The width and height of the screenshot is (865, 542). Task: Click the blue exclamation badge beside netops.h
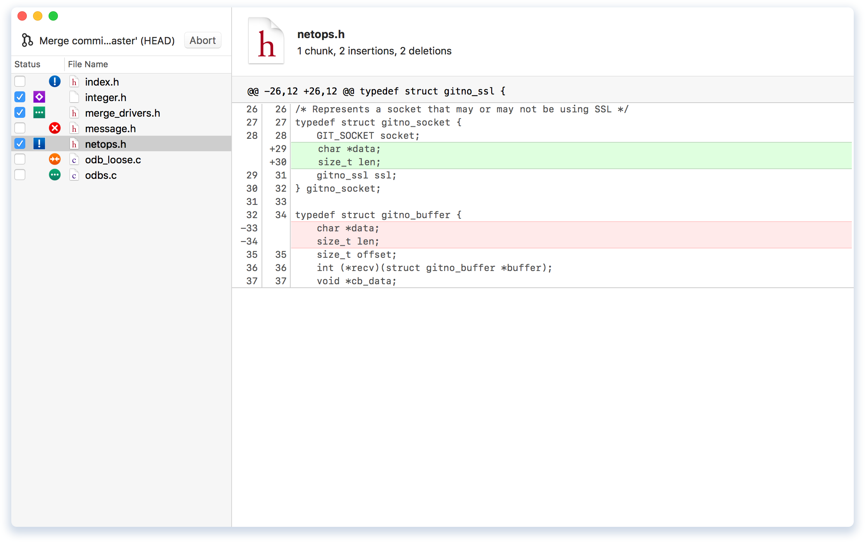point(39,144)
